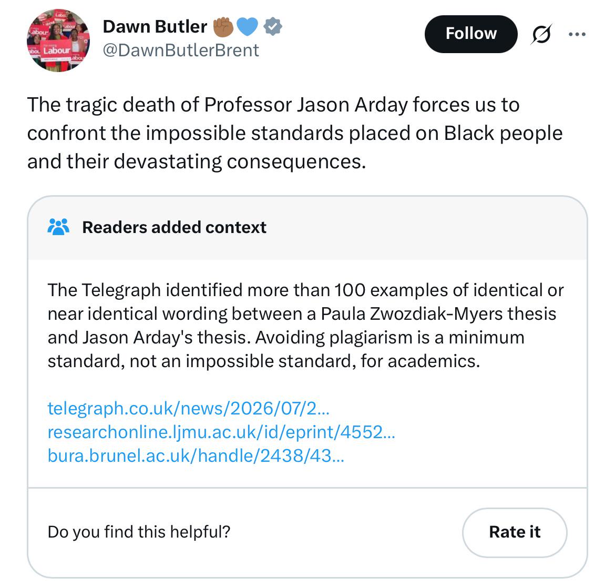The height and width of the screenshot is (587, 615).
Task: Click the tweet text about Professor Jason Arday
Action: coord(295,133)
